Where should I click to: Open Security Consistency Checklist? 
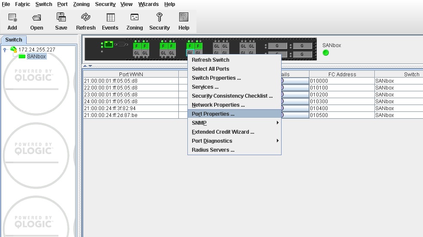(234, 96)
